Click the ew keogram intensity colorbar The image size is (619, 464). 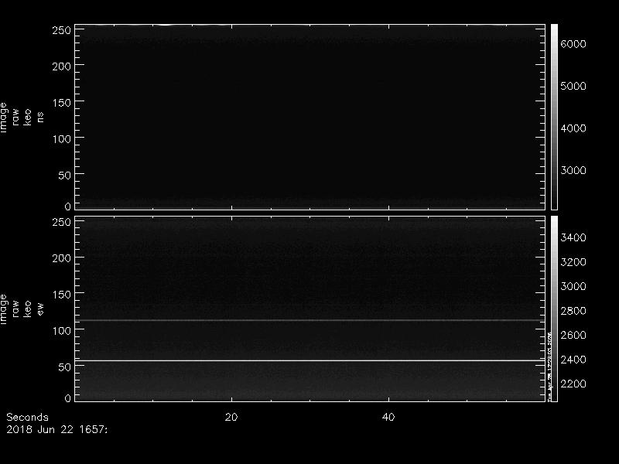[x=554, y=309]
